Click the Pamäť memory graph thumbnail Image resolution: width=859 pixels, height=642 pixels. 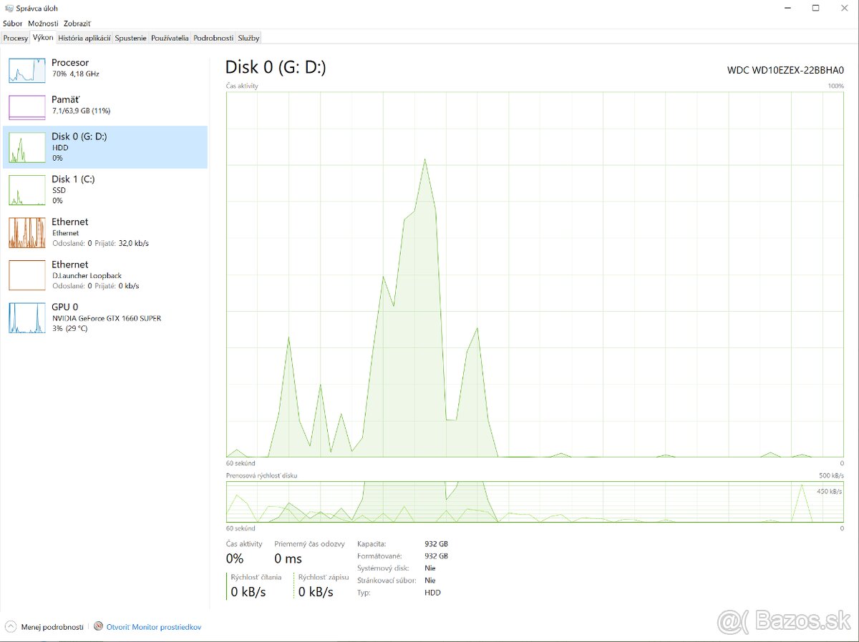tap(26, 107)
